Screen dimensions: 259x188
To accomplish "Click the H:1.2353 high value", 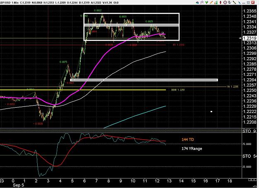I will click(x=49, y=2).
